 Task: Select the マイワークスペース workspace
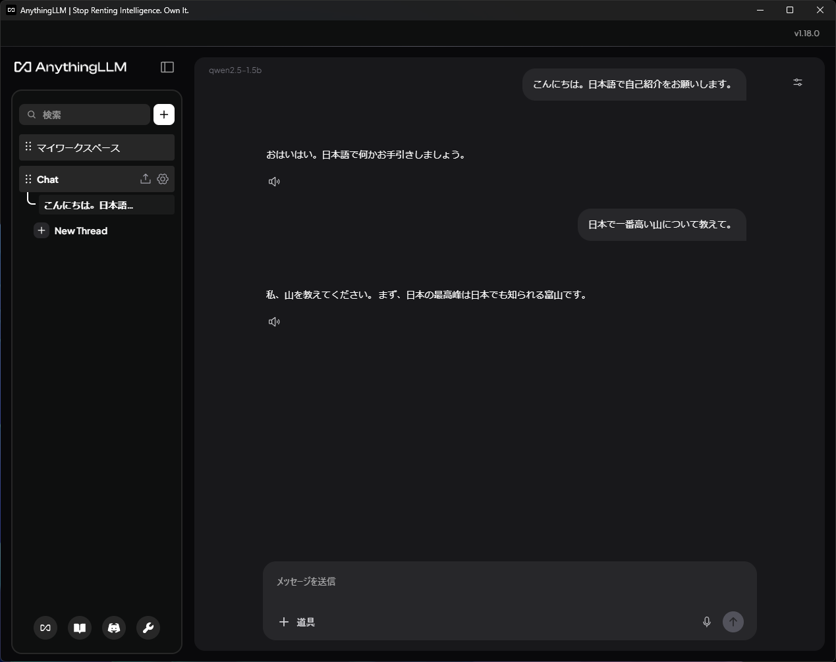(x=97, y=147)
